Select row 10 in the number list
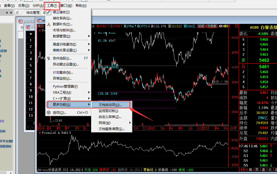The height and width of the screenshot is (174, 277). point(31,97)
